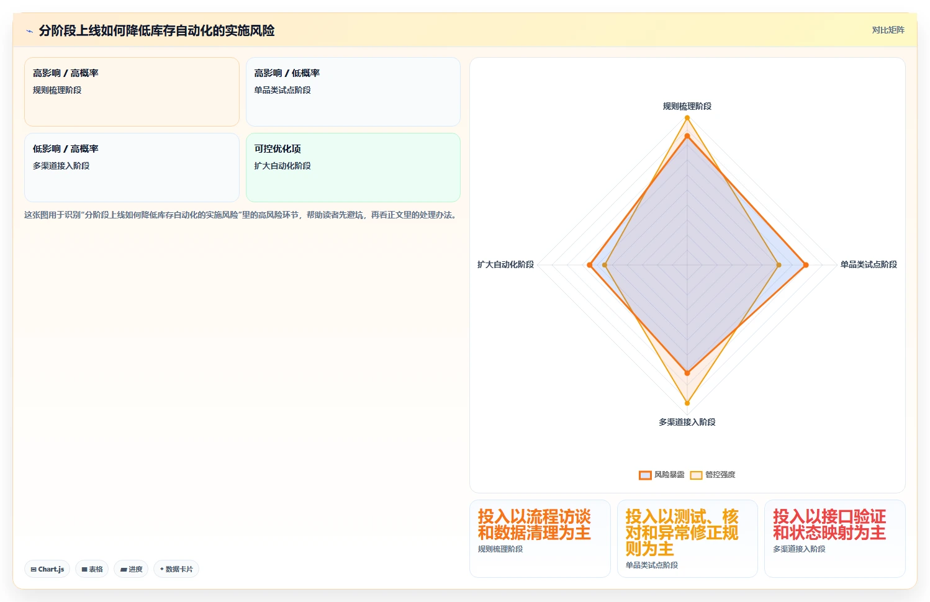Image resolution: width=930 pixels, height=602 pixels.
Task: Select the 低影响 / 高概率 card
Action: tap(132, 168)
